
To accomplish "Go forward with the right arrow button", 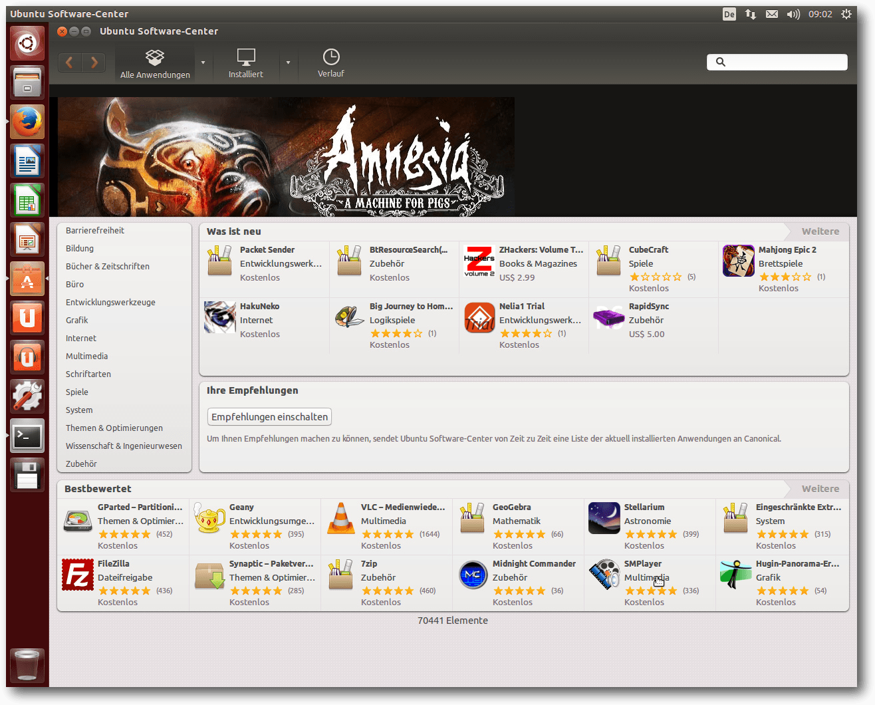I will pyautogui.click(x=94, y=63).
